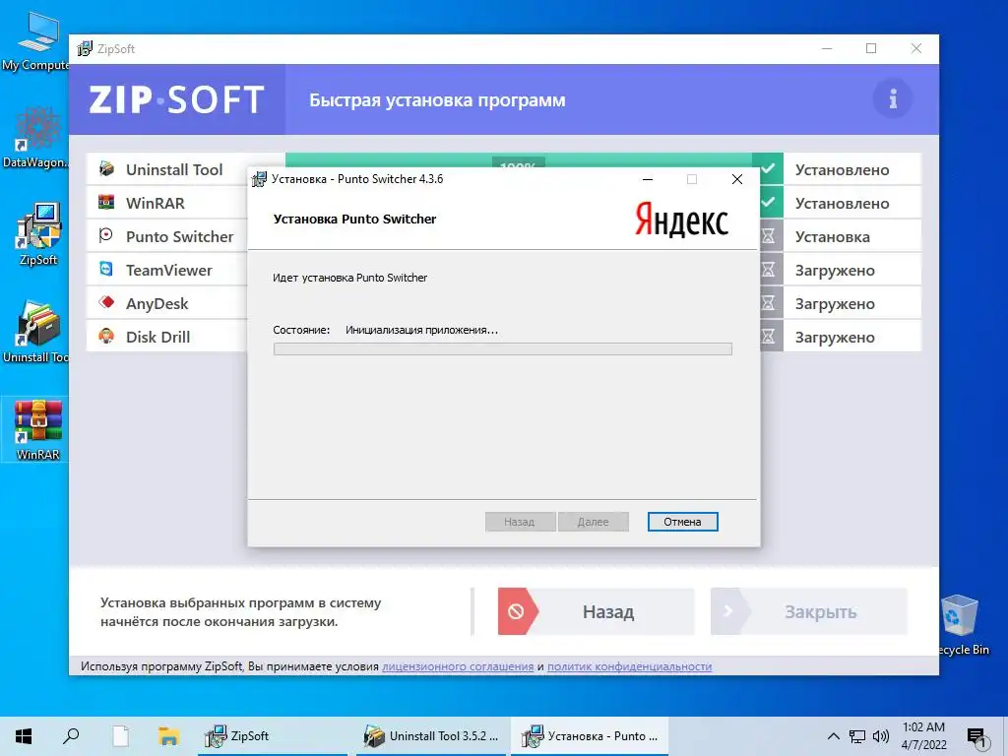Switch to Uninstall Tool 3.5.2 taskbar item

(x=432, y=736)
